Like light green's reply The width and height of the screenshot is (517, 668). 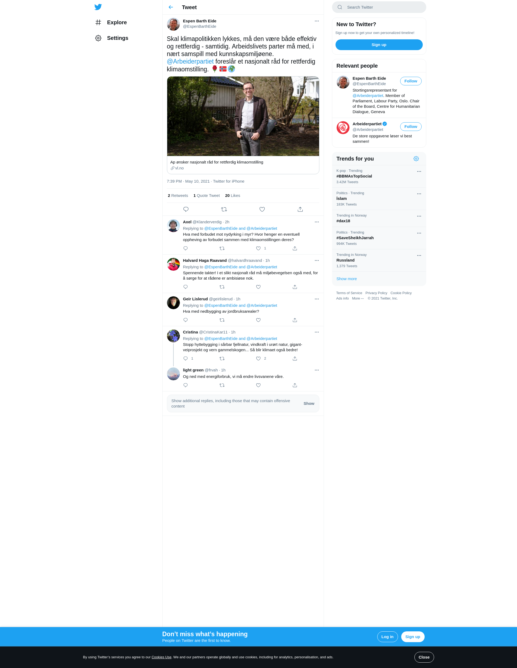click(258, 385)
